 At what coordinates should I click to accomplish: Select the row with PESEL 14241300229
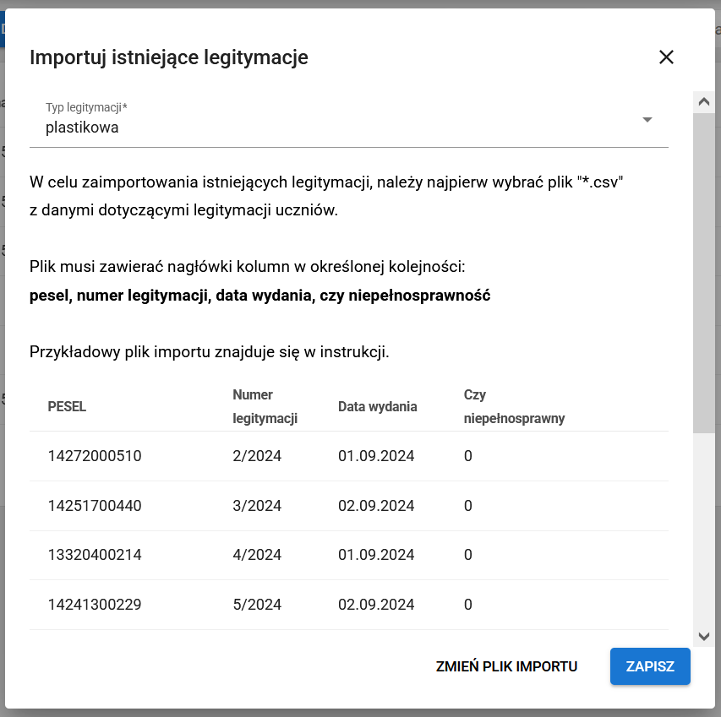pyautogui.click(x=93, y=605)
